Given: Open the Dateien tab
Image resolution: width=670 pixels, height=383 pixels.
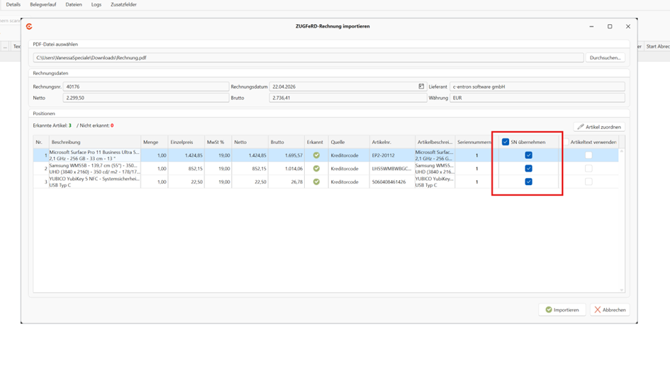Looking at the screenshot, I should [x=74, y=4].
